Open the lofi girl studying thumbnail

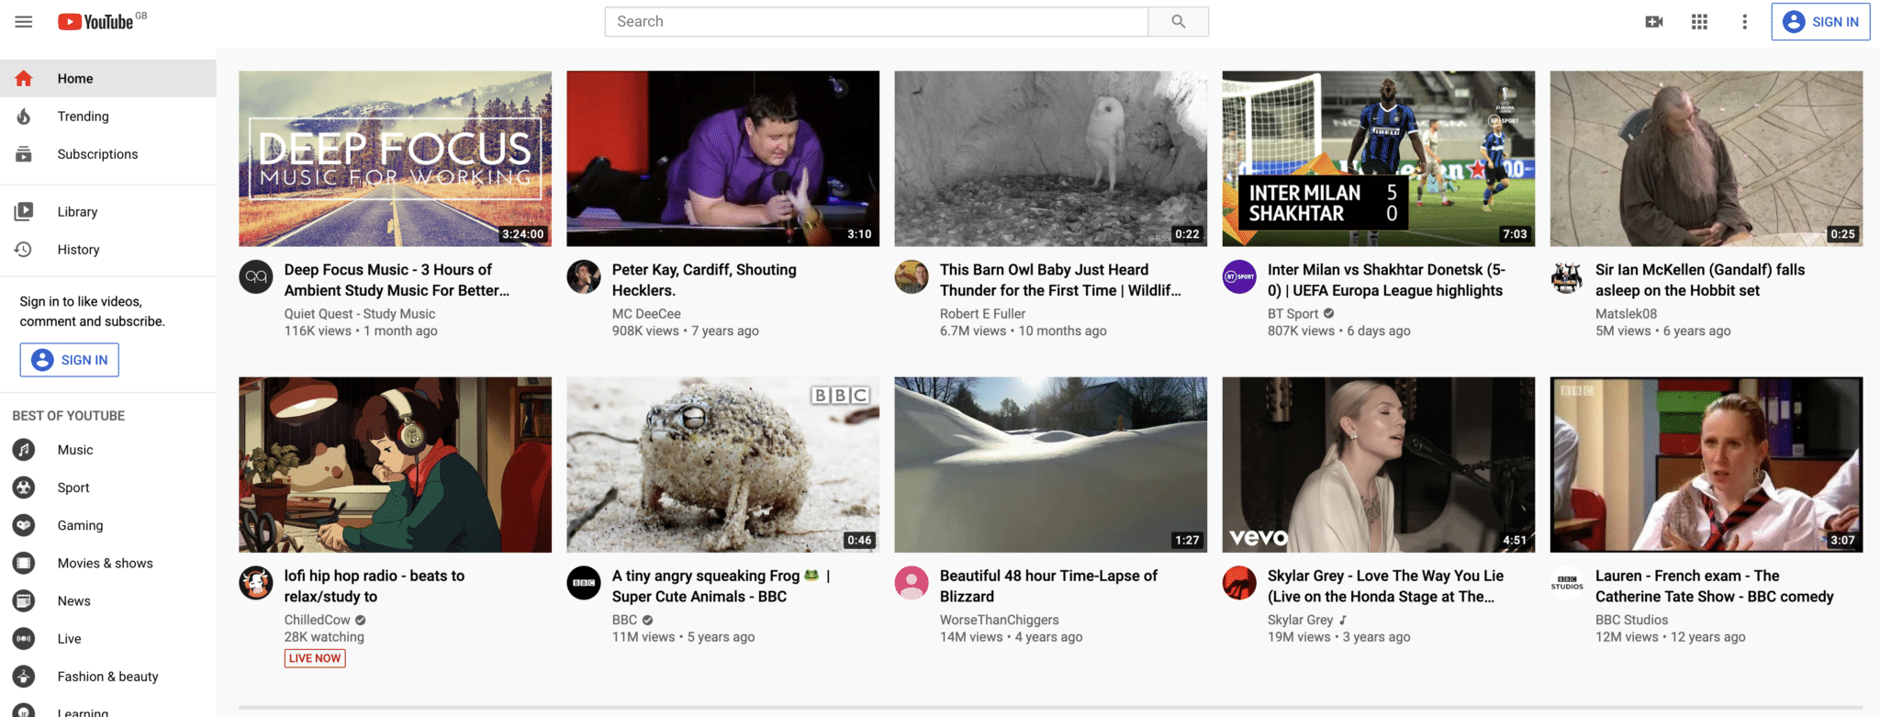(x=396, y=465)
